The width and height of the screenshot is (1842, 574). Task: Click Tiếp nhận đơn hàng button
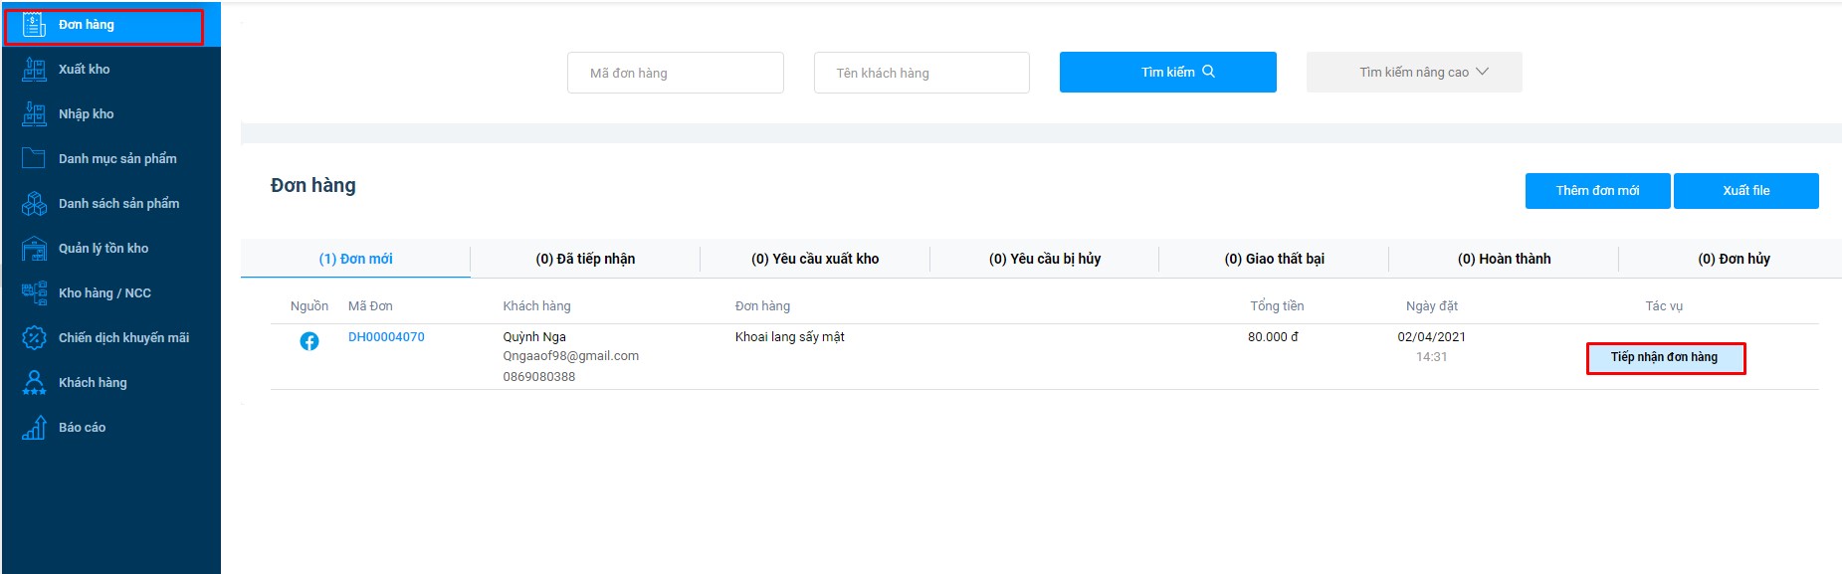[1665, 357]
